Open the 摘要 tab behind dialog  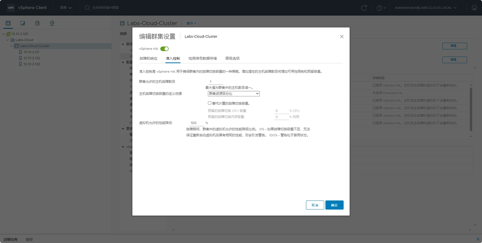123,34
